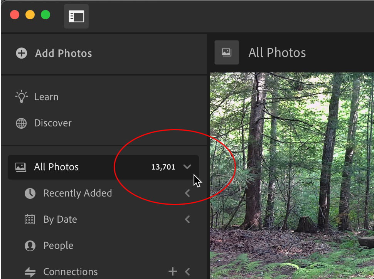Collapse the All Photos chevron
Viewport: 374px width, 279px height.
(x=187, y=167)
